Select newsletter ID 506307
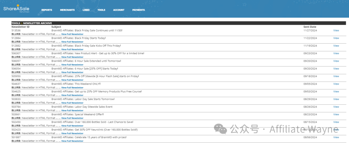 16,53
